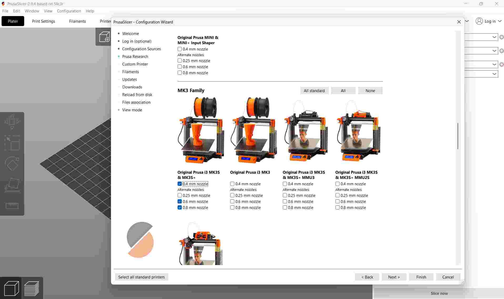Jump to the View mode wizard page
Image resolution: width=504 pixels, height=299 pixels.
tap(132, 110)
